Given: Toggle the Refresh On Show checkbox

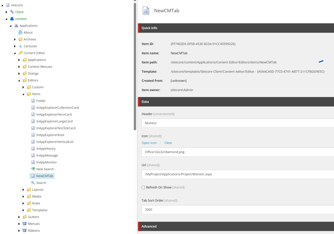Looking at the screenshot, I should tap(143, 187).
